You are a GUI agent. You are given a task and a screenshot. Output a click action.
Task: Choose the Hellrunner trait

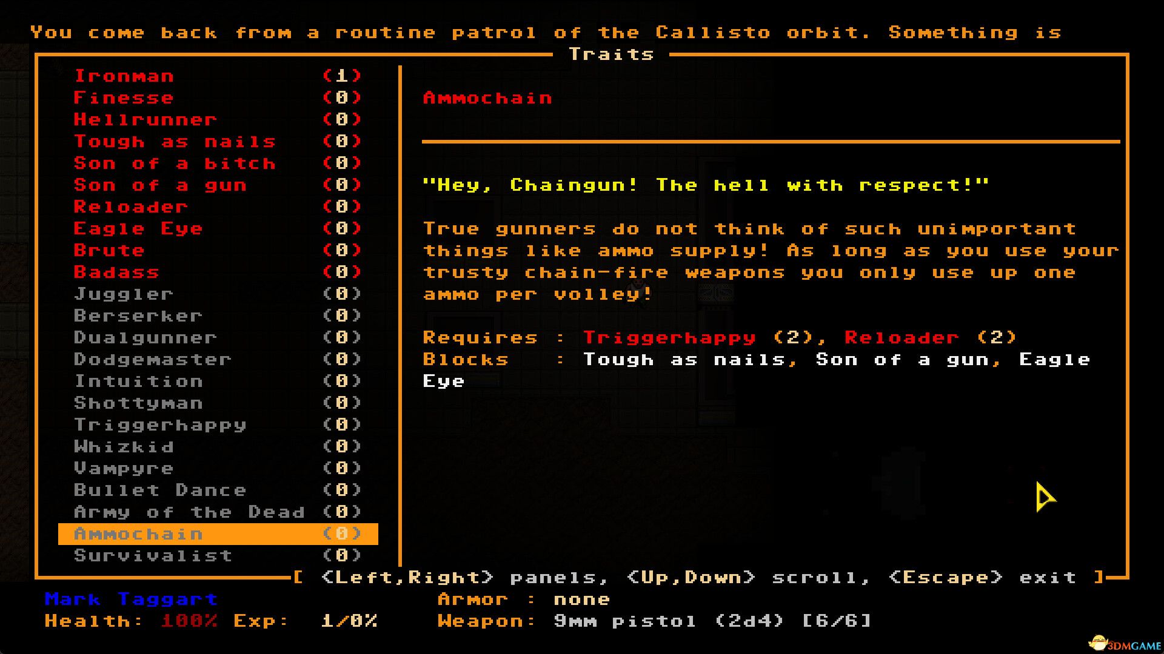[145, 120]
